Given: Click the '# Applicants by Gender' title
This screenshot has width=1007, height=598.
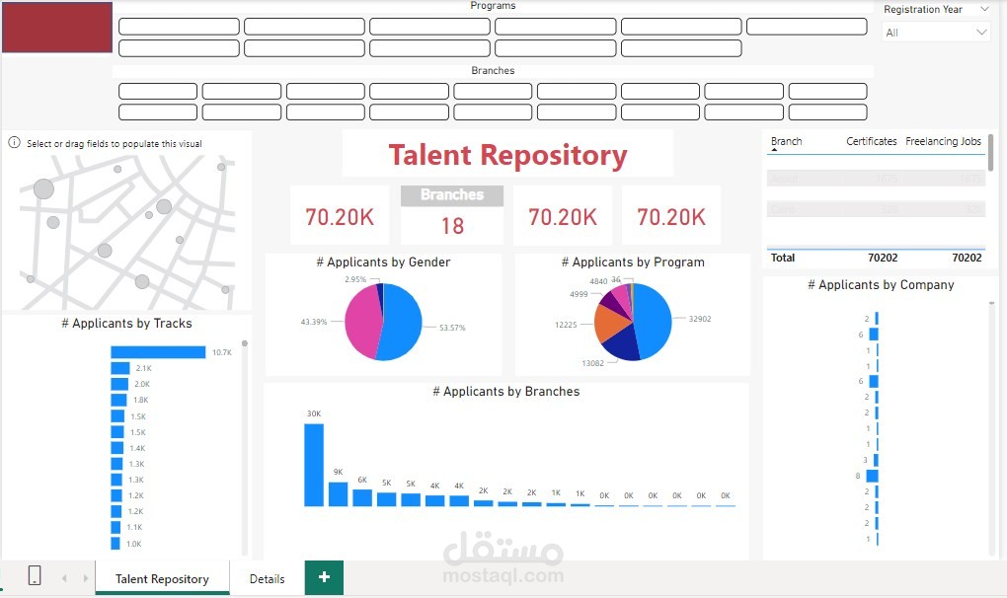Looking at the screenshot, I should point(383,262).
